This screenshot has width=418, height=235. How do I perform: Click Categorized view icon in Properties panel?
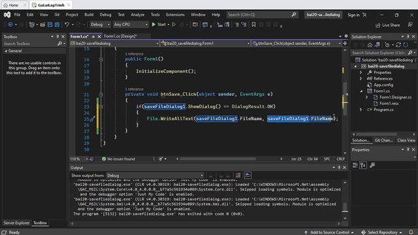tap(355, 165)
